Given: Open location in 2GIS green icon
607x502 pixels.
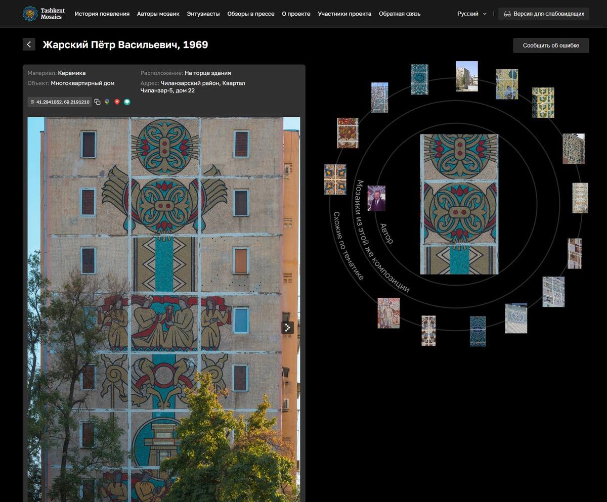Looking at the screenshot, I should pyautogui.click(x=127, y=102).
